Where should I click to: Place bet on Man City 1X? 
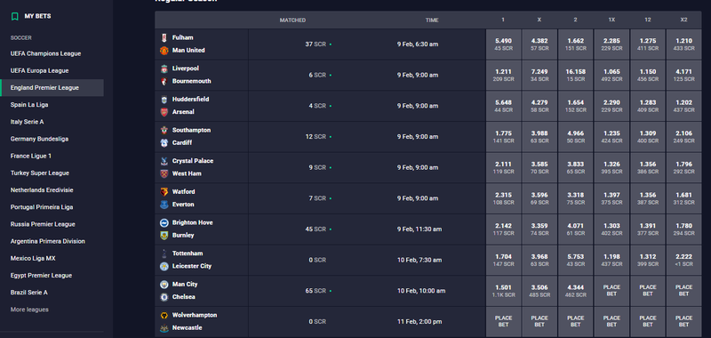click(x=611, y=291)
